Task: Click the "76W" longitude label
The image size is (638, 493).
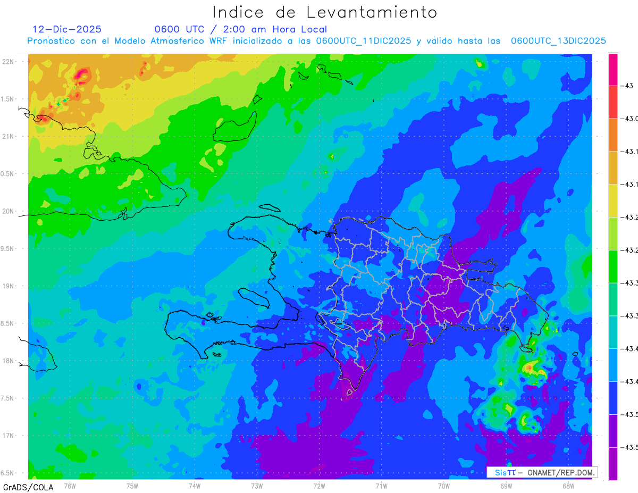Action: [x=70, y=486]
